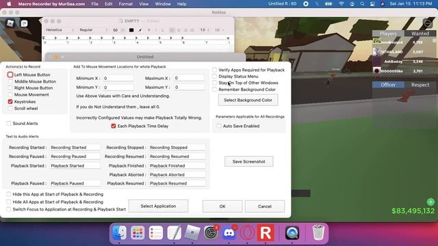Open Opera browser from the Dock
The width and height of the screenshot is (438, 246).
(247, 232)
